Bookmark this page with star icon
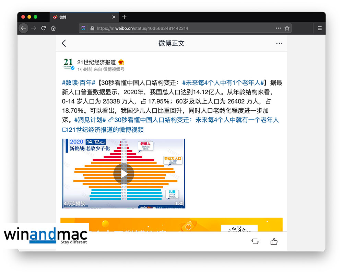 tap(287, 28)
